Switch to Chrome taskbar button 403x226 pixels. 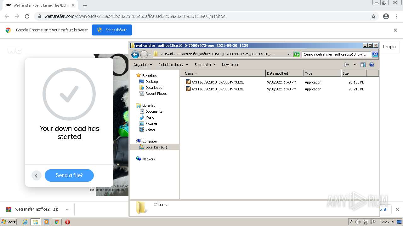(57, 222)
